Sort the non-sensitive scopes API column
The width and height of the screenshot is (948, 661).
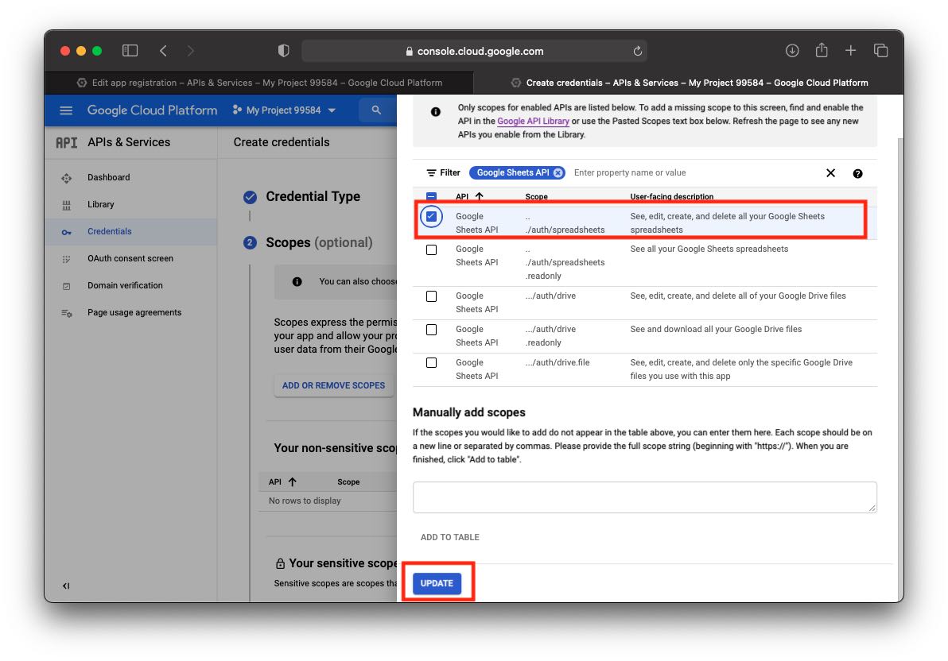292,481
